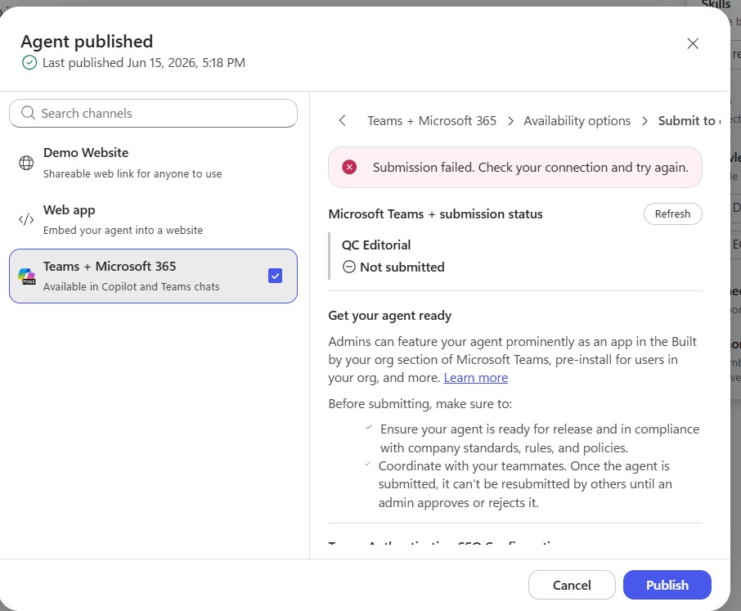This screenshot has width=741, height=611.
Task: Select Teams + Microsoft 365 channel
Action: pyautogui.click(x=153, y=276)
